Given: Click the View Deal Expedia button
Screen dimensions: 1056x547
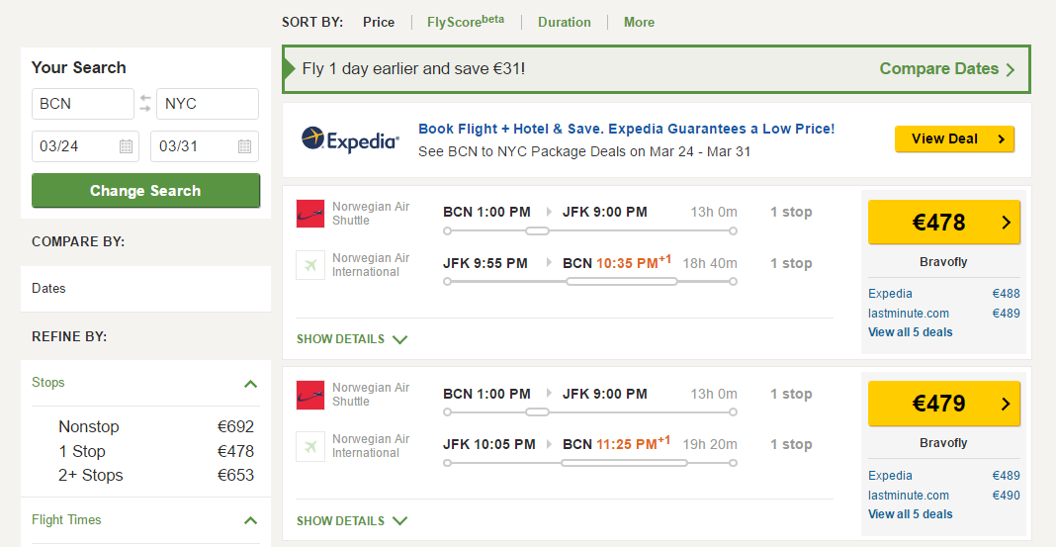Looking at the screenshot, I should pyautogui.click(x=954, y=138).
